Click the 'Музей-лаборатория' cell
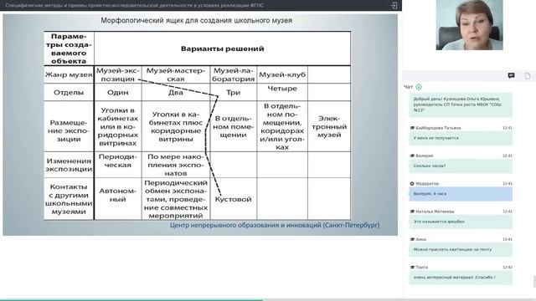The width and height of the screenshot is (536, 301). click(x=234, y=74)
